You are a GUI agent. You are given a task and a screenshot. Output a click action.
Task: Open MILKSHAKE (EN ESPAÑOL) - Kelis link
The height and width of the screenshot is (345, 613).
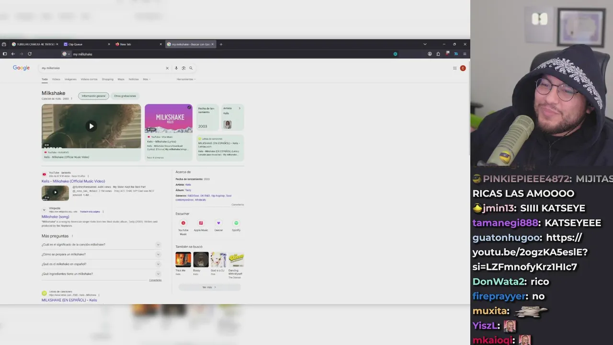click(69, 300)
